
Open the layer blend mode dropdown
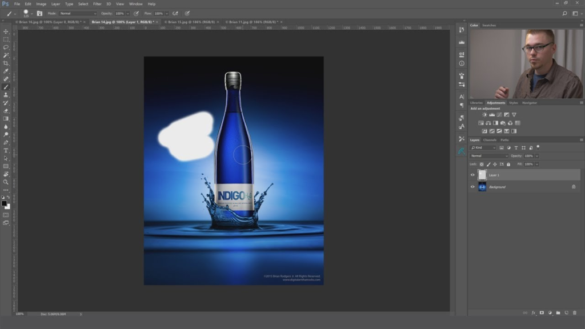point(489,156)
